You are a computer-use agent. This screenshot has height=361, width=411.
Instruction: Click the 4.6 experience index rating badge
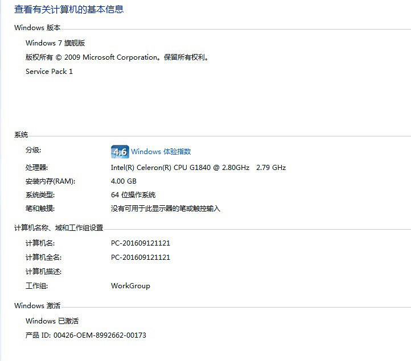120,152
